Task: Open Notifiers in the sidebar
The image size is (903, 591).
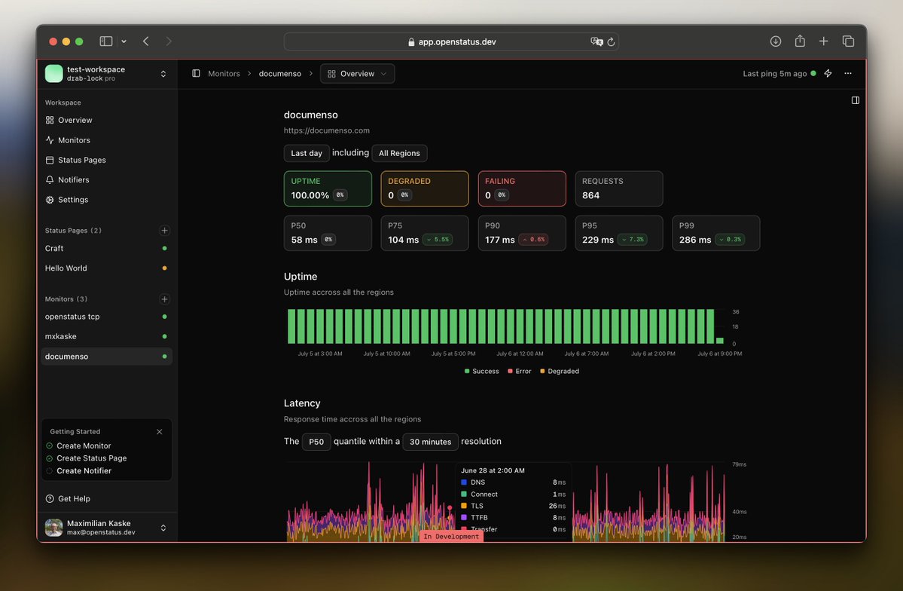Action: 106,180
